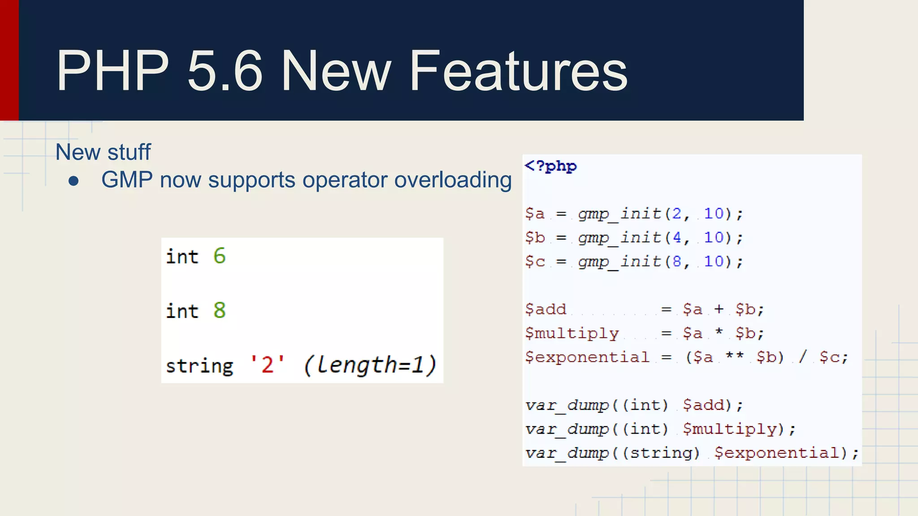This screenshot has width=918, height=516.
Task: Click the '<?php' opening tag
Action: pyautogui.click(x=550, y=166)
